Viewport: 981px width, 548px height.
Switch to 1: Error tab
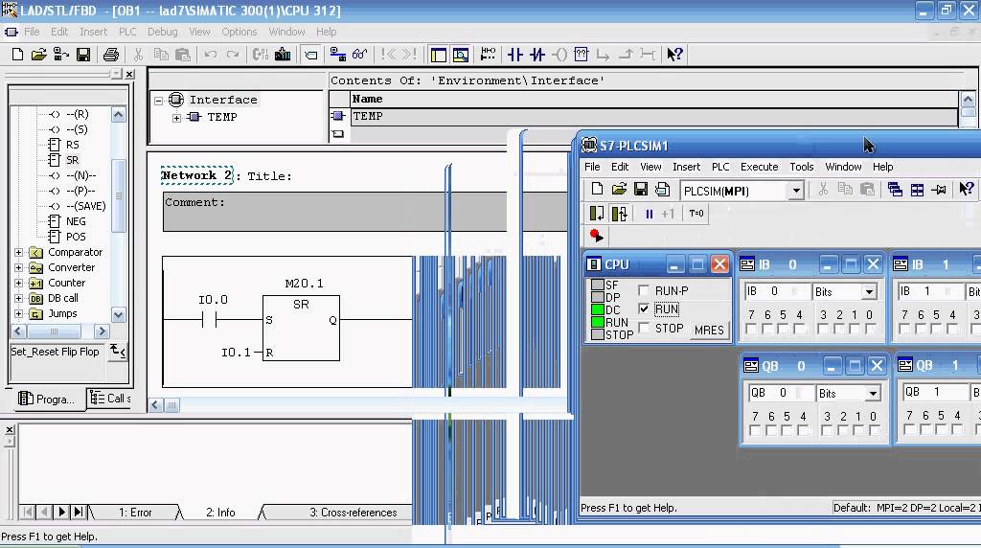[135, 513]
